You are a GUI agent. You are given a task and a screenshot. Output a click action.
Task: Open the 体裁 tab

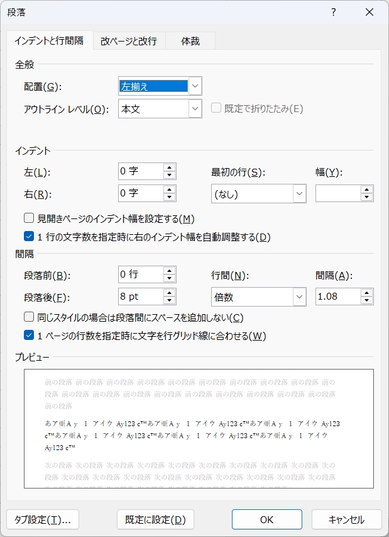(190, 41)
